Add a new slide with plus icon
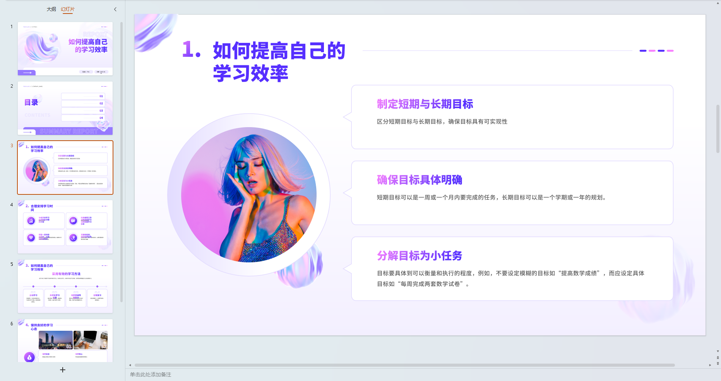 pos(63,370)
